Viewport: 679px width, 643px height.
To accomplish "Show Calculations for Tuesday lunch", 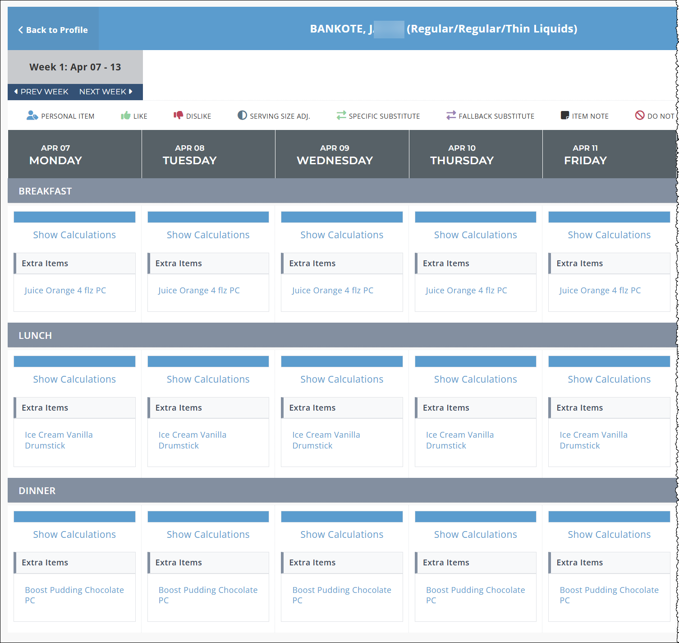I will [x=208, y=379].
